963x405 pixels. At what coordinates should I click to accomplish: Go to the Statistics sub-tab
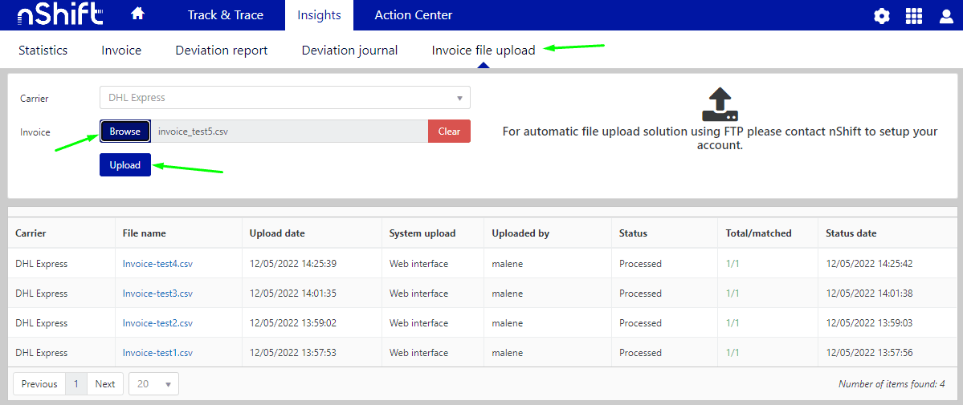tap(43, 51)
